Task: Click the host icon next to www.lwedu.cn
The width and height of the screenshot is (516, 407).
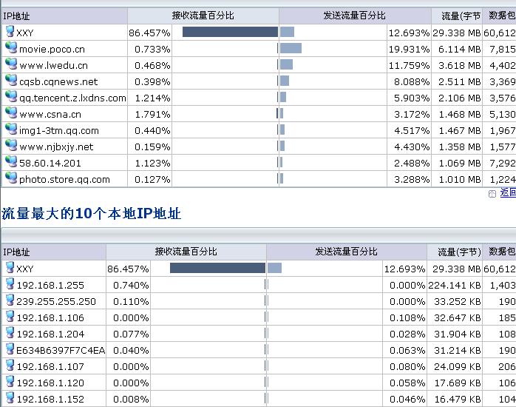Action: pyautogui.click(x=11, y=64)
